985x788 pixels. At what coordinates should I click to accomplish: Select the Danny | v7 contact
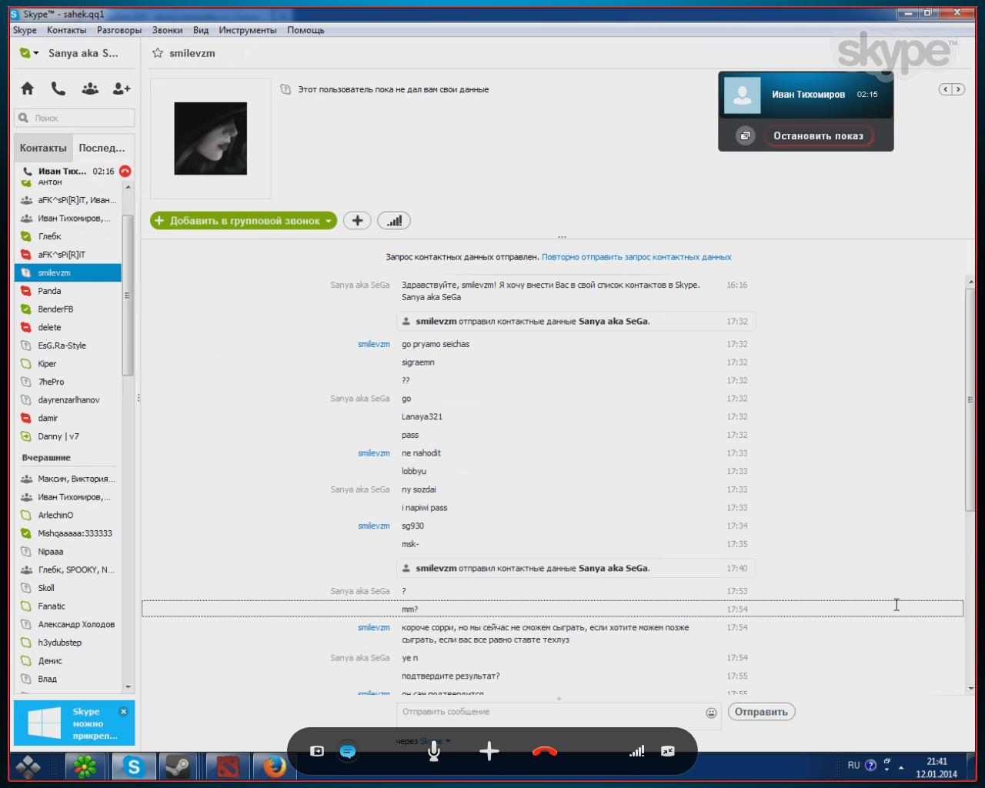pos(68,436)
